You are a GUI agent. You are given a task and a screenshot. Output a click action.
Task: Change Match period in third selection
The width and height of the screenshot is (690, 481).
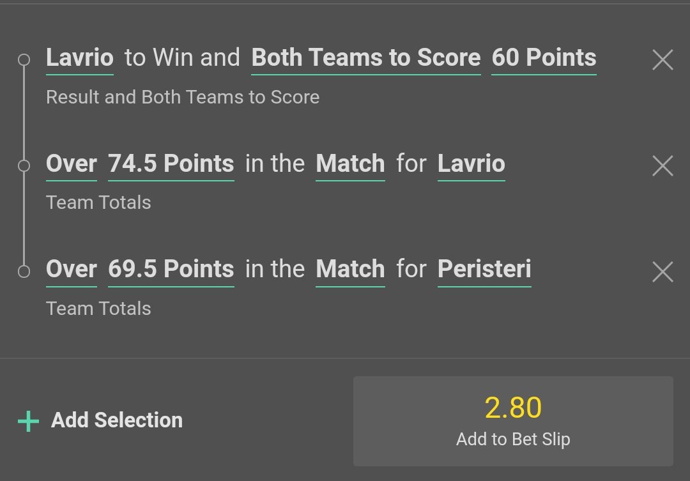tap(350, 270)
